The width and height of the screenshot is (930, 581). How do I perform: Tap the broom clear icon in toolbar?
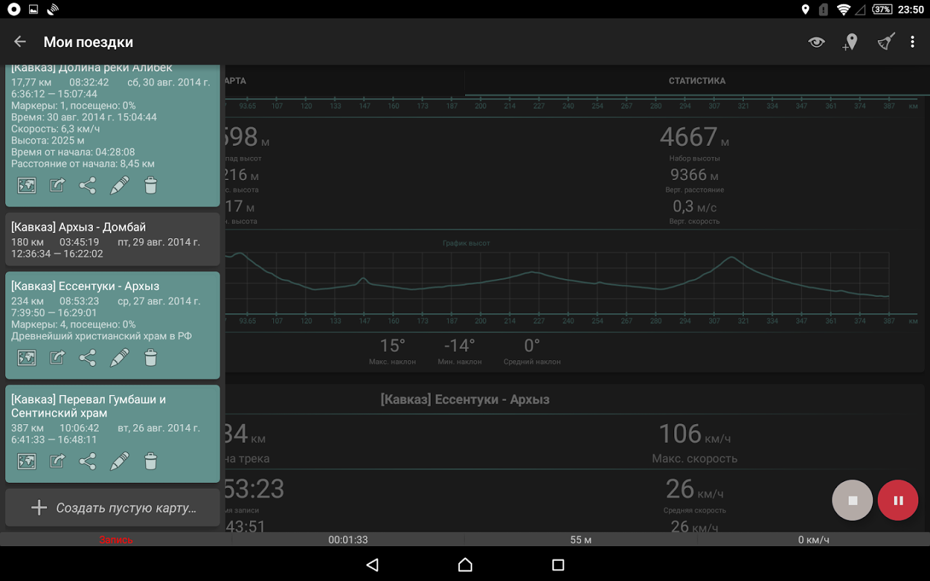tap(886, 42)
